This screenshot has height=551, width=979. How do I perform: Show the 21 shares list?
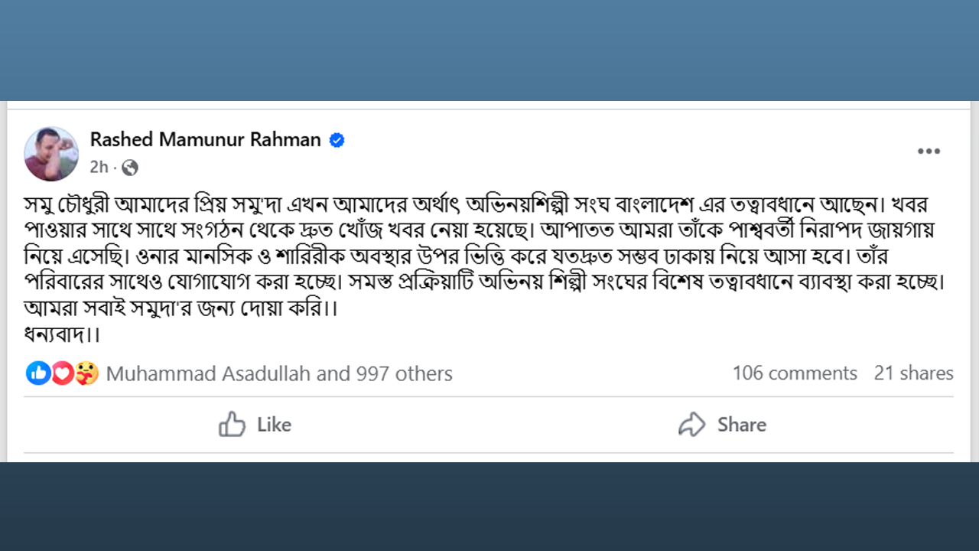(x=913, y=373)
